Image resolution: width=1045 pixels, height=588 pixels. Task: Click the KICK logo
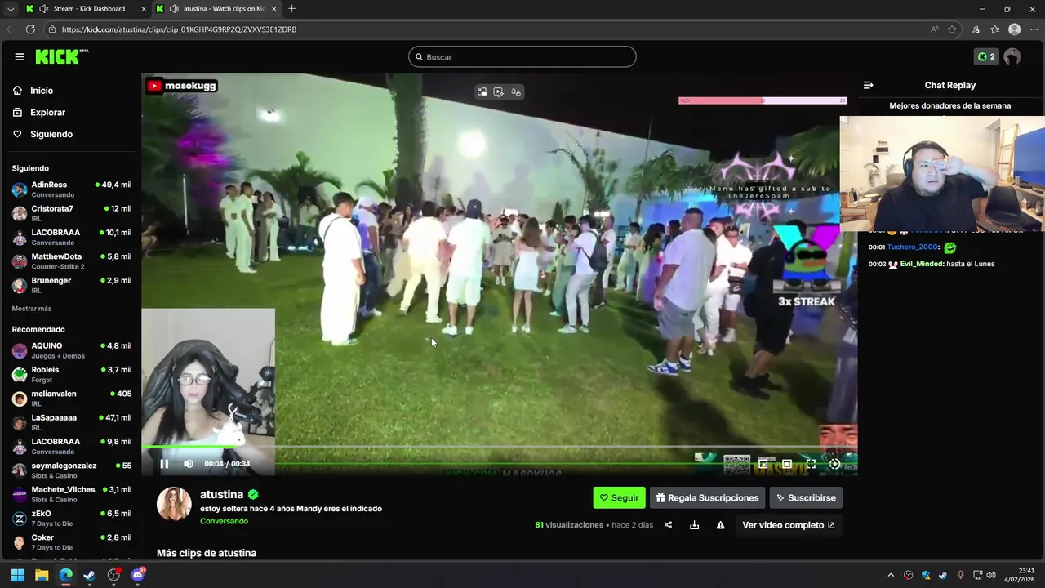pyautogui.click(x=61, y=56)
